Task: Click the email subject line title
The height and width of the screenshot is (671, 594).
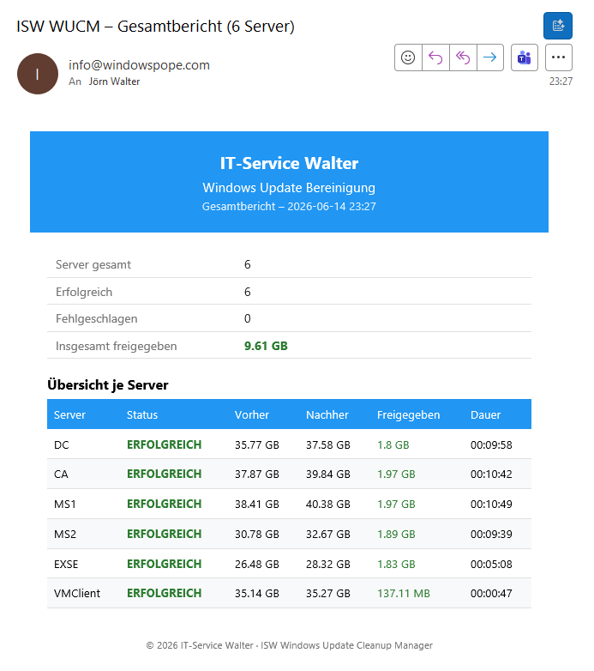Action: pyautogui.click(x=155, y=27)
